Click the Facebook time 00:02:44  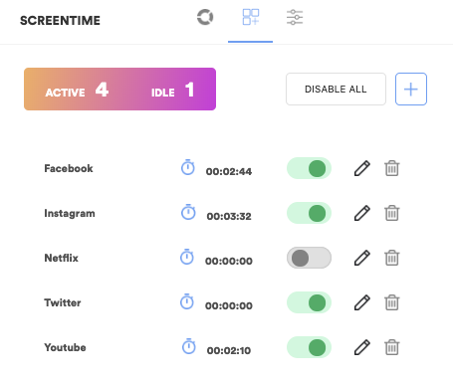click(229, 171)
